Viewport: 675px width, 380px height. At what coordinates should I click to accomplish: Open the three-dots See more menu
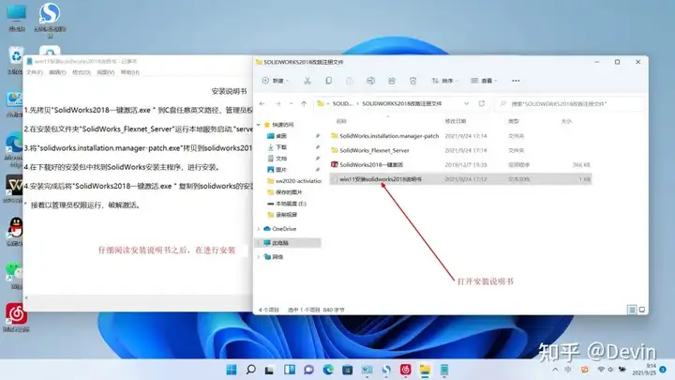[x=516, y=81]
